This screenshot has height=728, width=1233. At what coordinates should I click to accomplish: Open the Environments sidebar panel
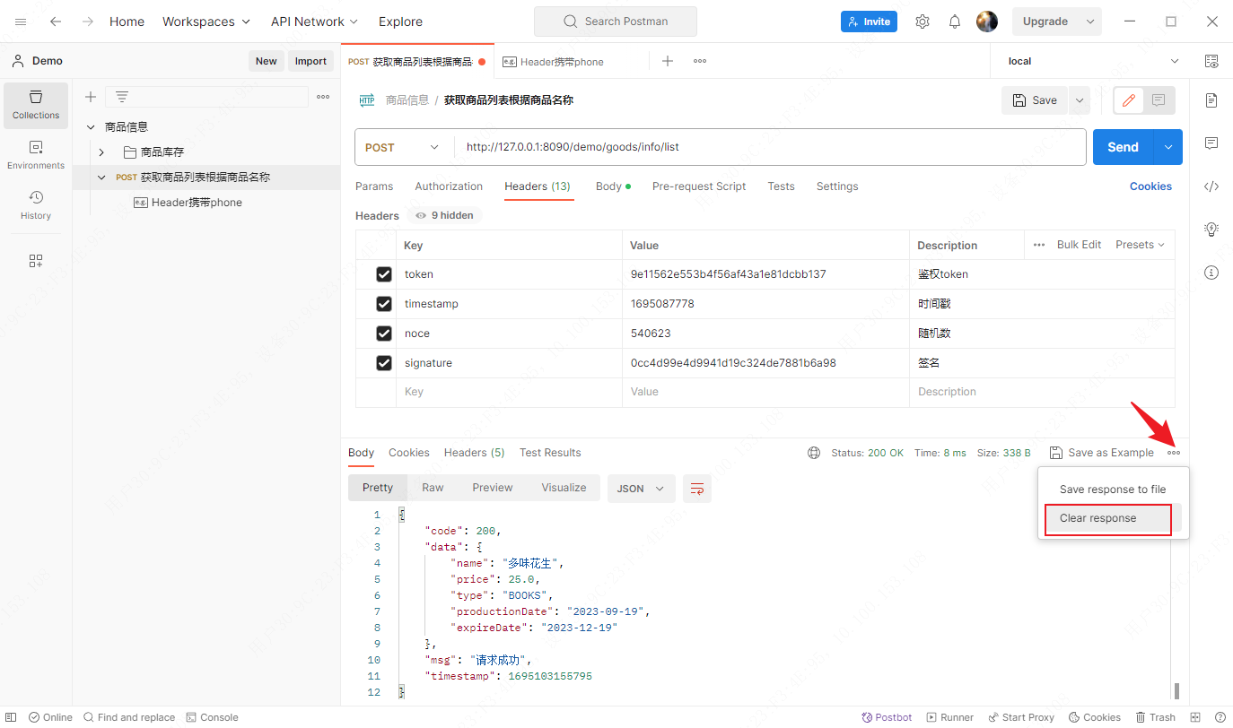(x=36, y=155)
